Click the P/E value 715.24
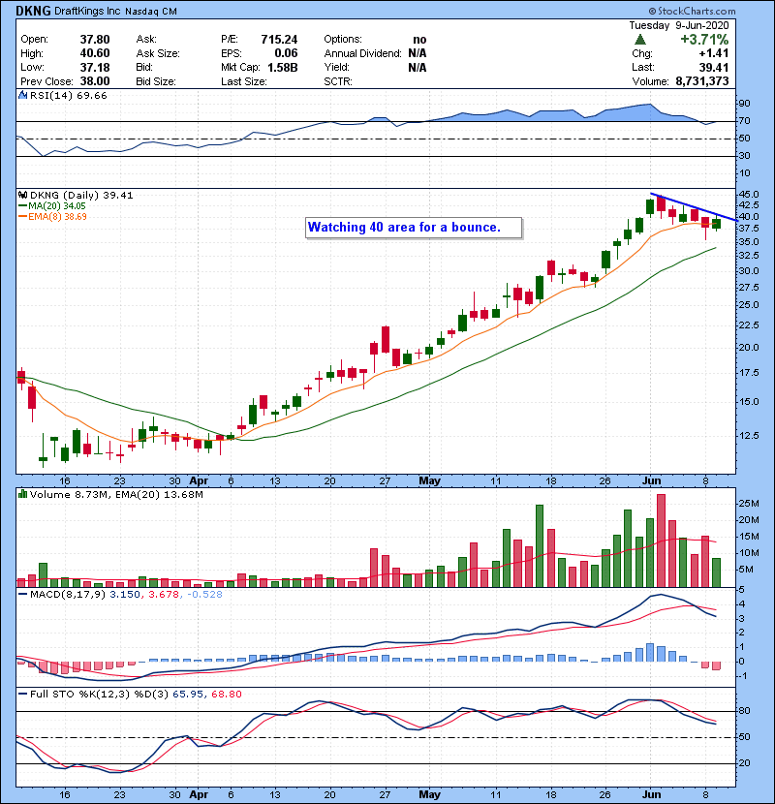 tap(279, 40)
